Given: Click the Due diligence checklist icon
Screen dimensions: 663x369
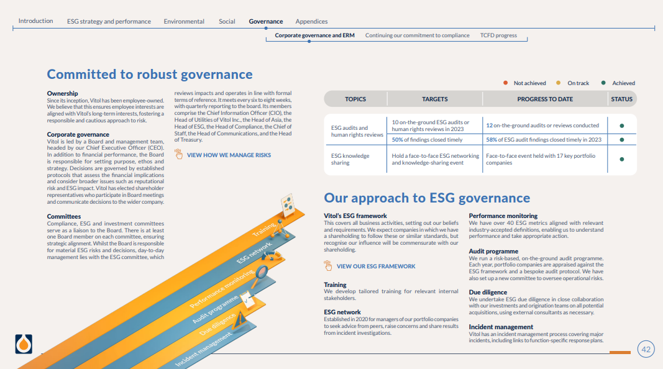Looking at the screenshot, I should 247,299.
